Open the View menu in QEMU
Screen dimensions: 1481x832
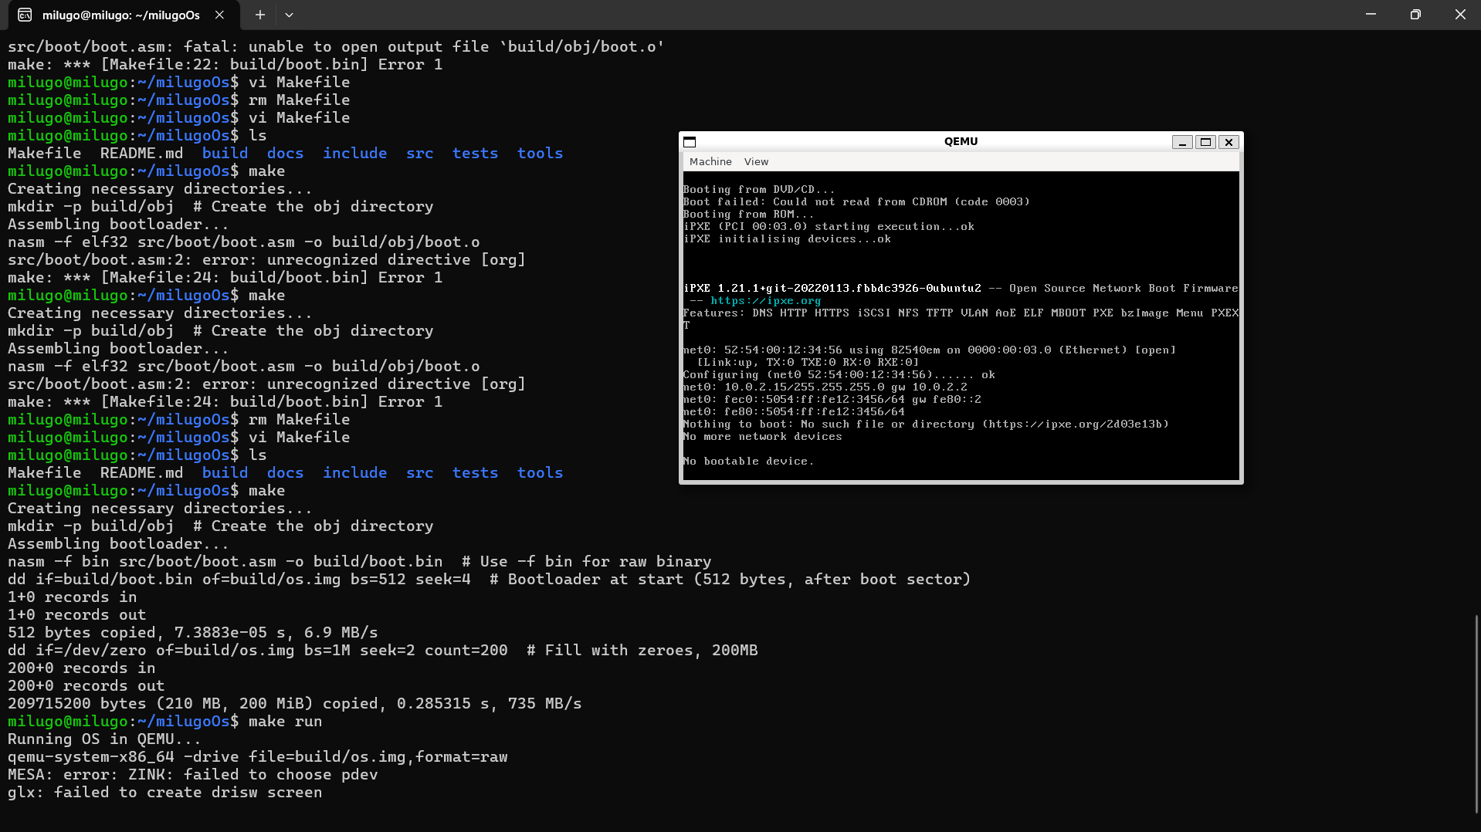point(755,161)
